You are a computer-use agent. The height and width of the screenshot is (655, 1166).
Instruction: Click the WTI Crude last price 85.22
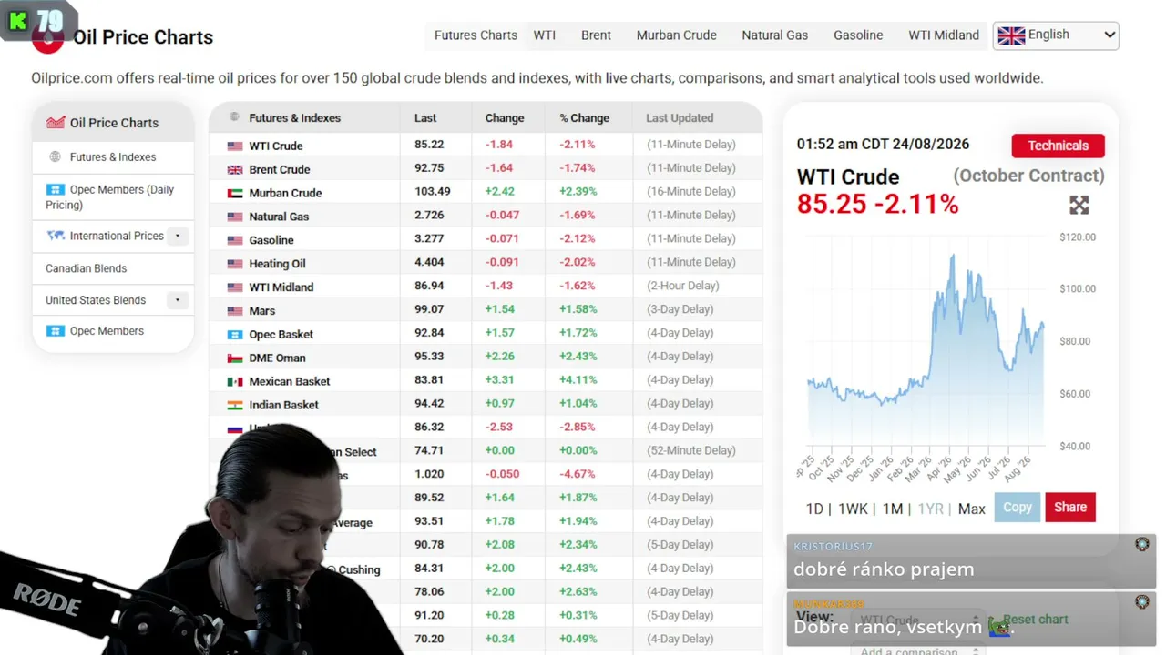429,145
